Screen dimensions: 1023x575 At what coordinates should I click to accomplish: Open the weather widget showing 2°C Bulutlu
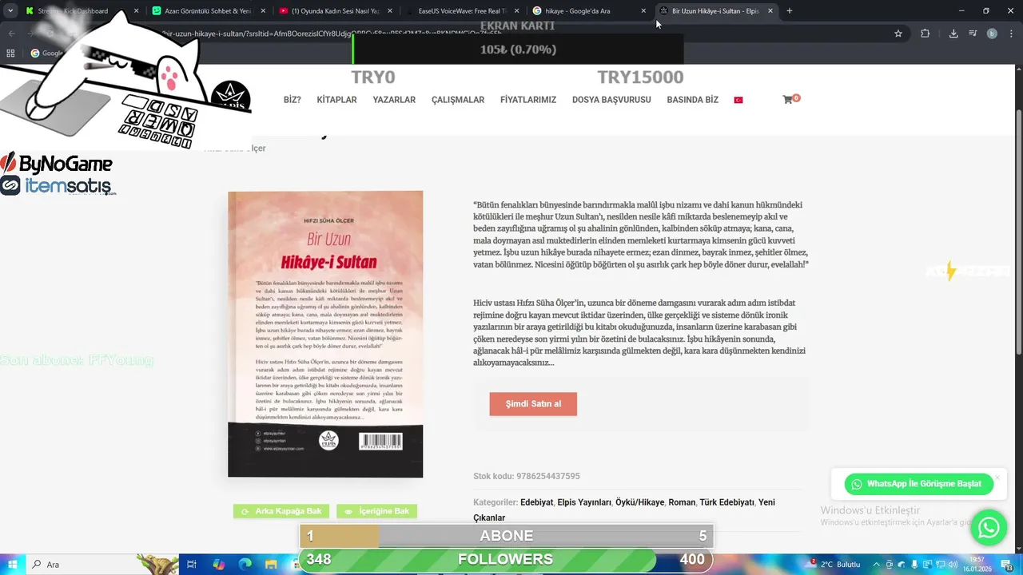coord(834,564)
